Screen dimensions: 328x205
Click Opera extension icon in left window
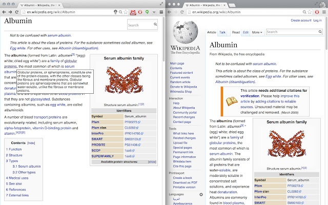(140, 12)
